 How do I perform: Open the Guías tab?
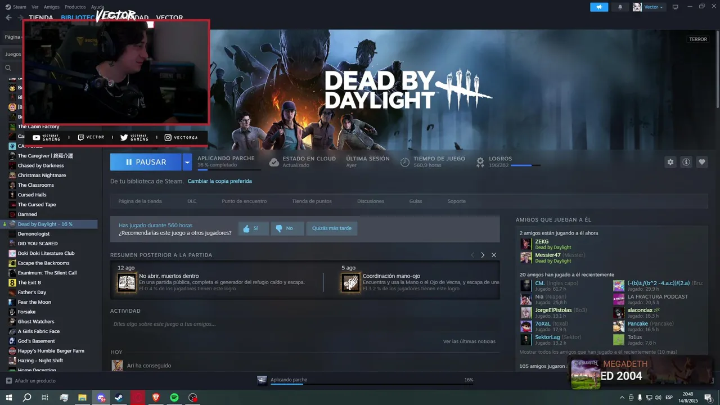(416, 201)
